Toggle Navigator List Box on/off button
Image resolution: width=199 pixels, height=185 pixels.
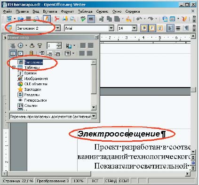[13, 54]
